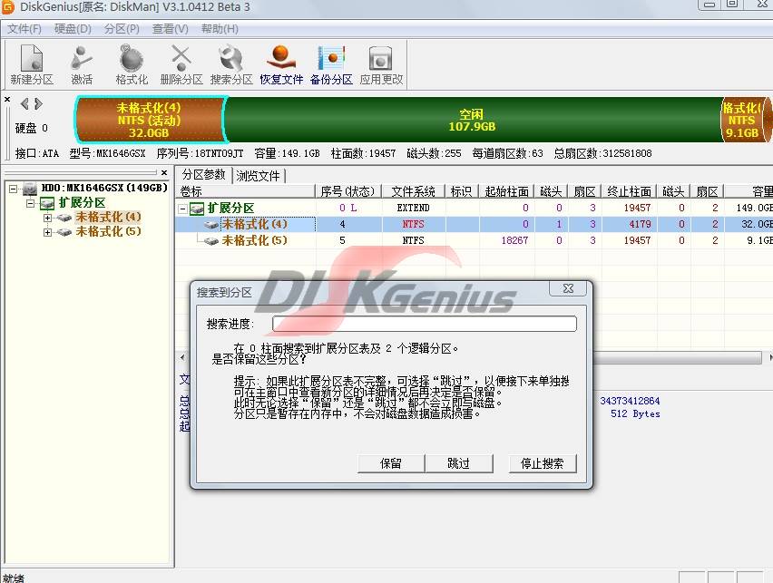Screen dimensions: 773x583
Task: Close the left tree panel with its X
Action: pyautogui.click(x=164, y=173)
